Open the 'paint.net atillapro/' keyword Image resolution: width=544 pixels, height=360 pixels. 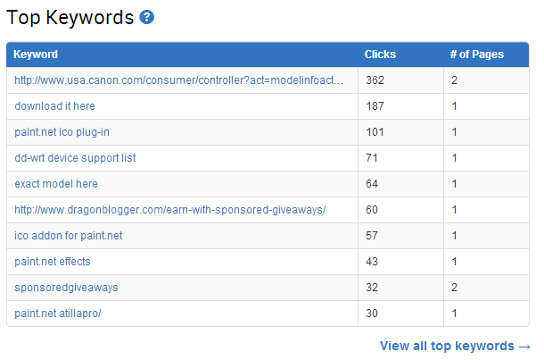coord(58,314)
